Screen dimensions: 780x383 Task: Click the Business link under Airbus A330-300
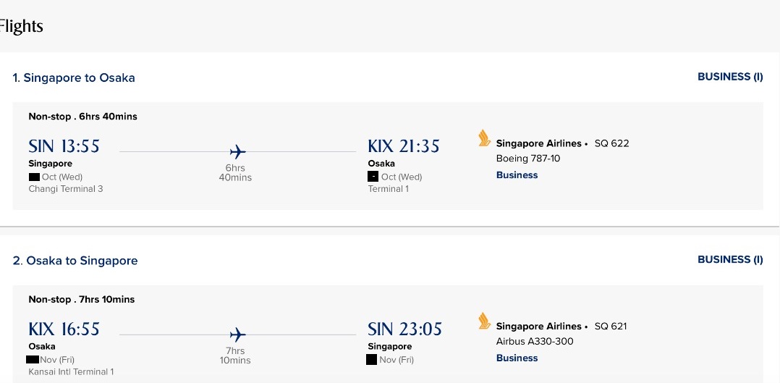(517, 358)
